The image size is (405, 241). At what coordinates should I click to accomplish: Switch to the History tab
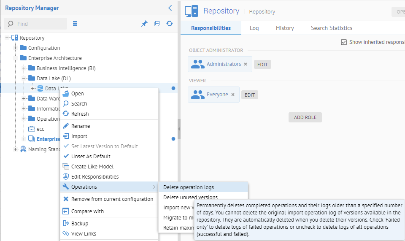click(x=285, y=28)
